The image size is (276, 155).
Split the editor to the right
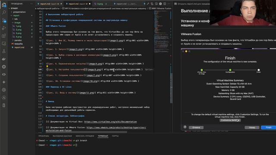pos(165,4)
